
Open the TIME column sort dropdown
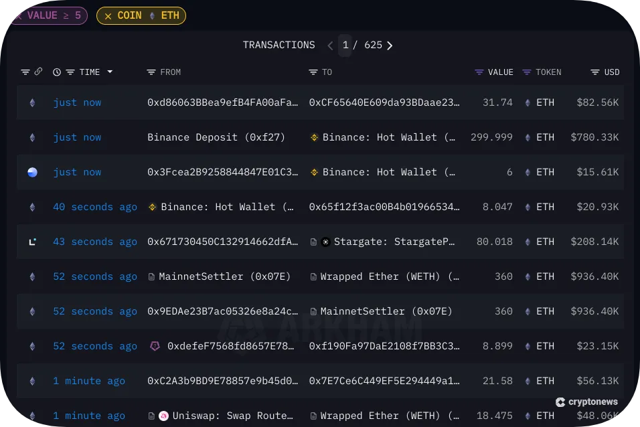[108, 72]
